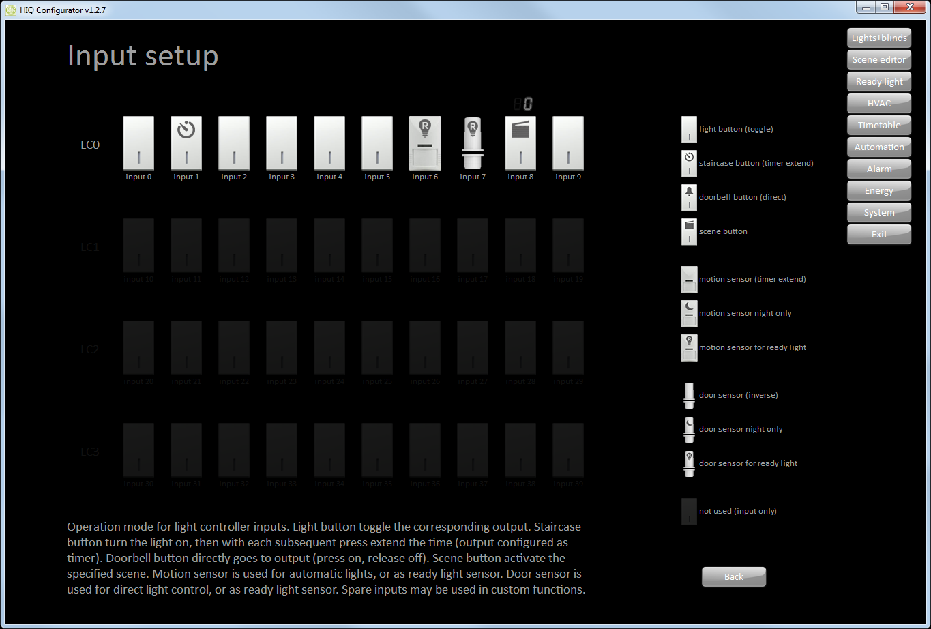Toggle the light button at input 0
The width and height of the screenshot is (931, 629).
pos(138,143)
